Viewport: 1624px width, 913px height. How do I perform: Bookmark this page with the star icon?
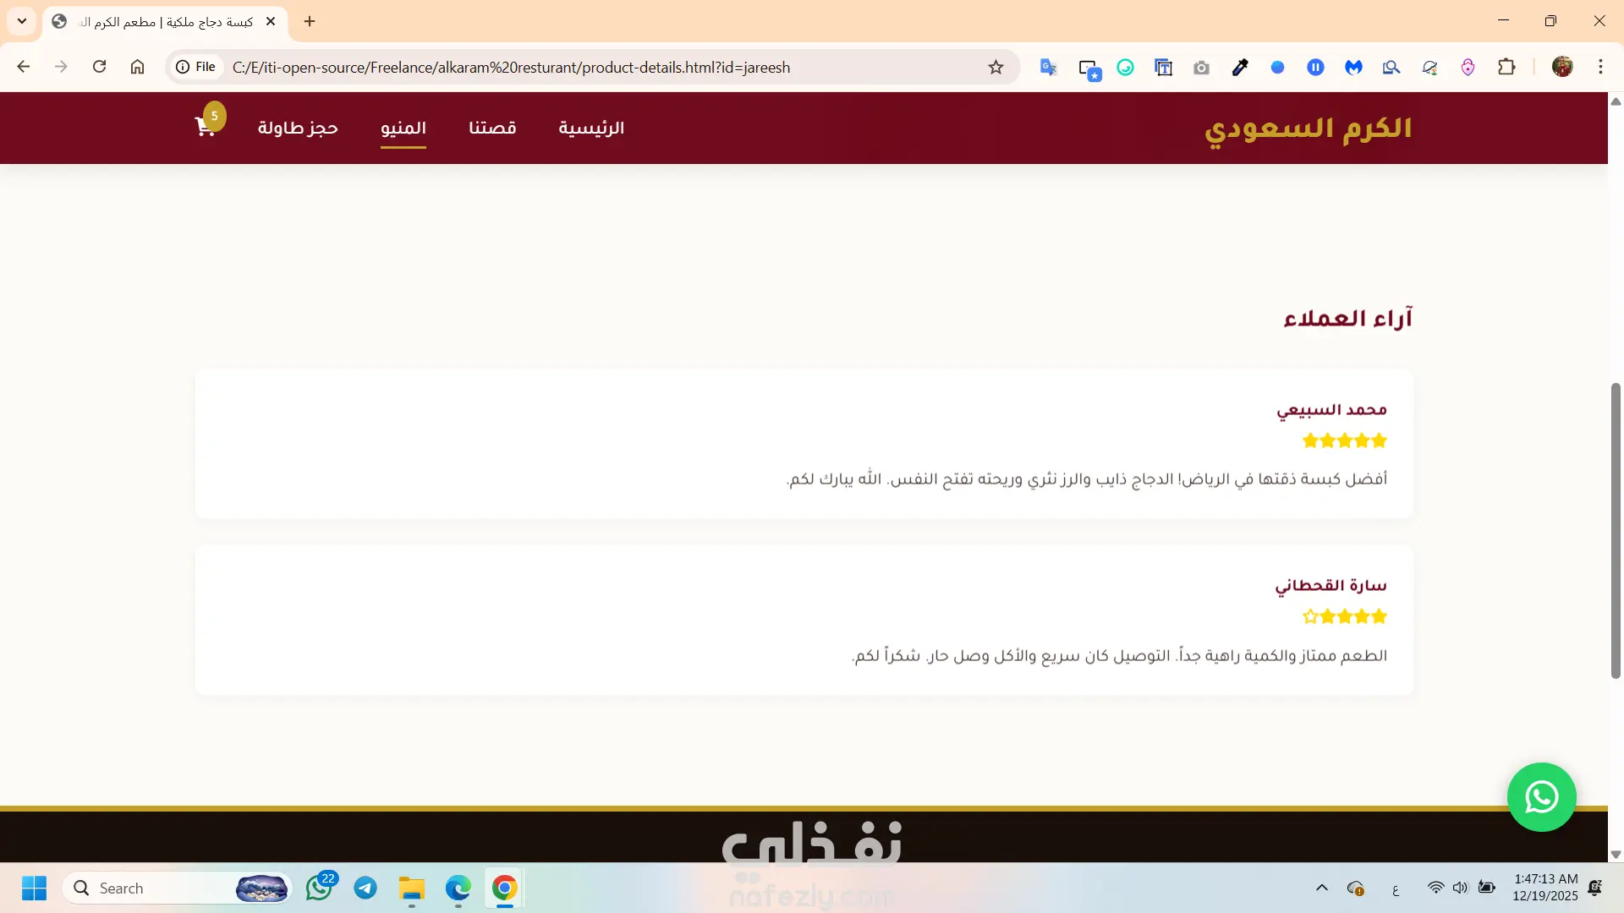[x=996, y=68]
